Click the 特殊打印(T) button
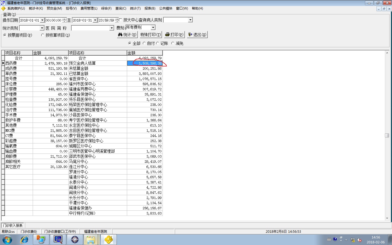Viewport: 392px width, 245px height. pyautogui.click(x=151, y=35)
